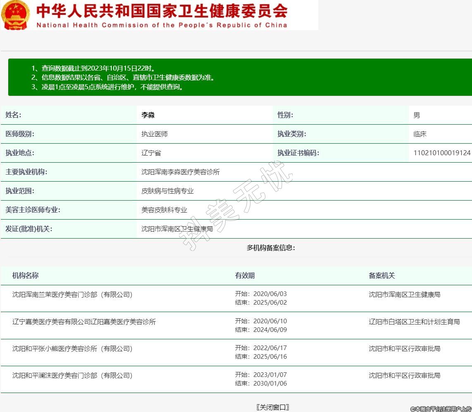
Task: Click the 皮肤病与性病专业 practice scope value
Action: [x=167, y=191]
